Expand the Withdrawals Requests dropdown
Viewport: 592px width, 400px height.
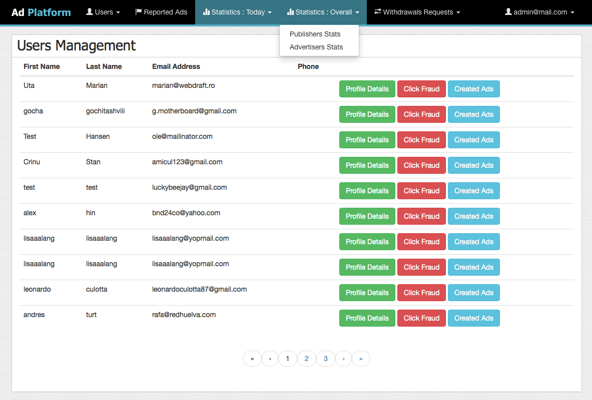pyautogui.click(x=458, y=12)
